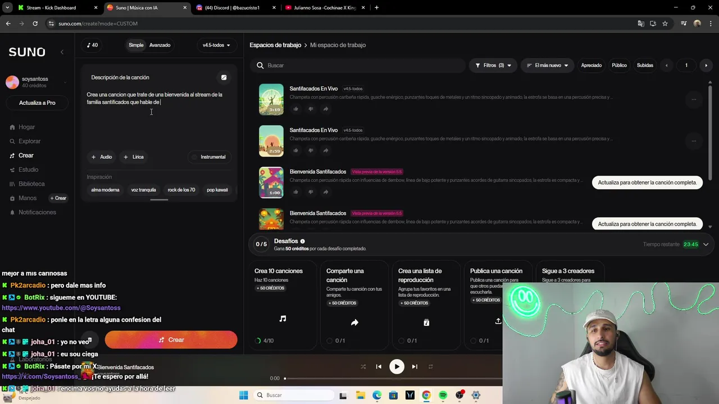The width and height of the screenshot is (719, 404).
Task: Toggle the Subidas filter
Action: point(645,65)
